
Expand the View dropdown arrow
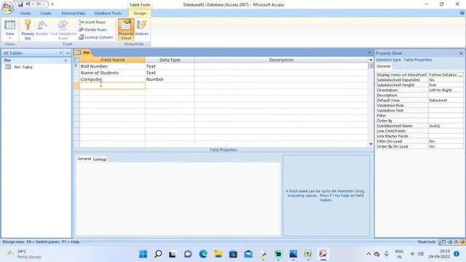pyautogui.click(x=9, y=38)
